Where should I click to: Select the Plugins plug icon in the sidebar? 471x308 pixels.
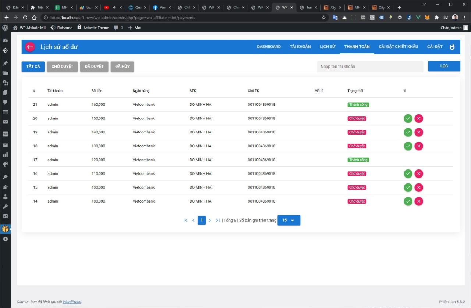(5, 187)
